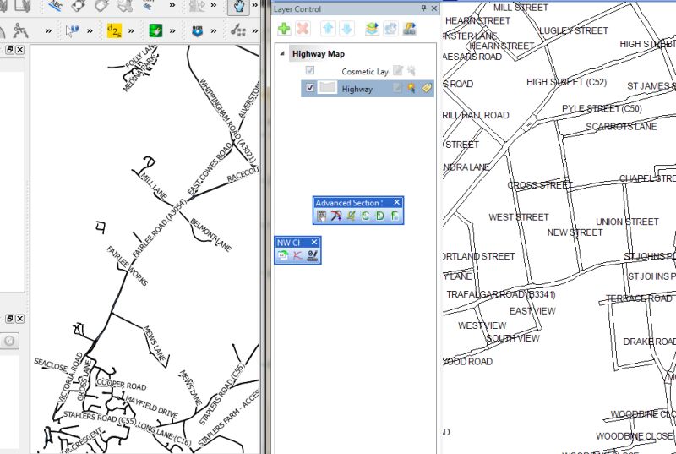Click the green plug toolbar icon

(155, 30)
